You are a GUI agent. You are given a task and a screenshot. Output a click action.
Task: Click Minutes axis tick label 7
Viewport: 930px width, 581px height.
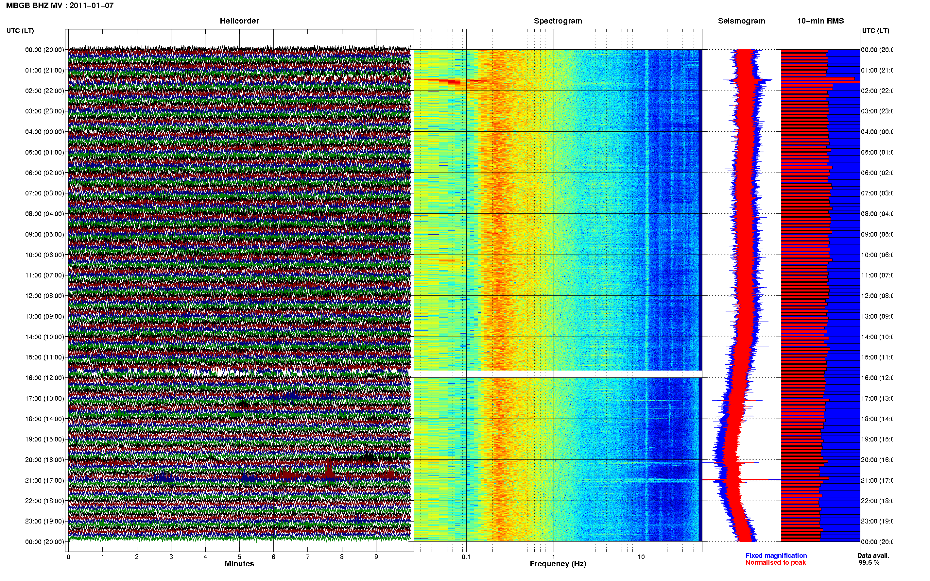[308, 557]
